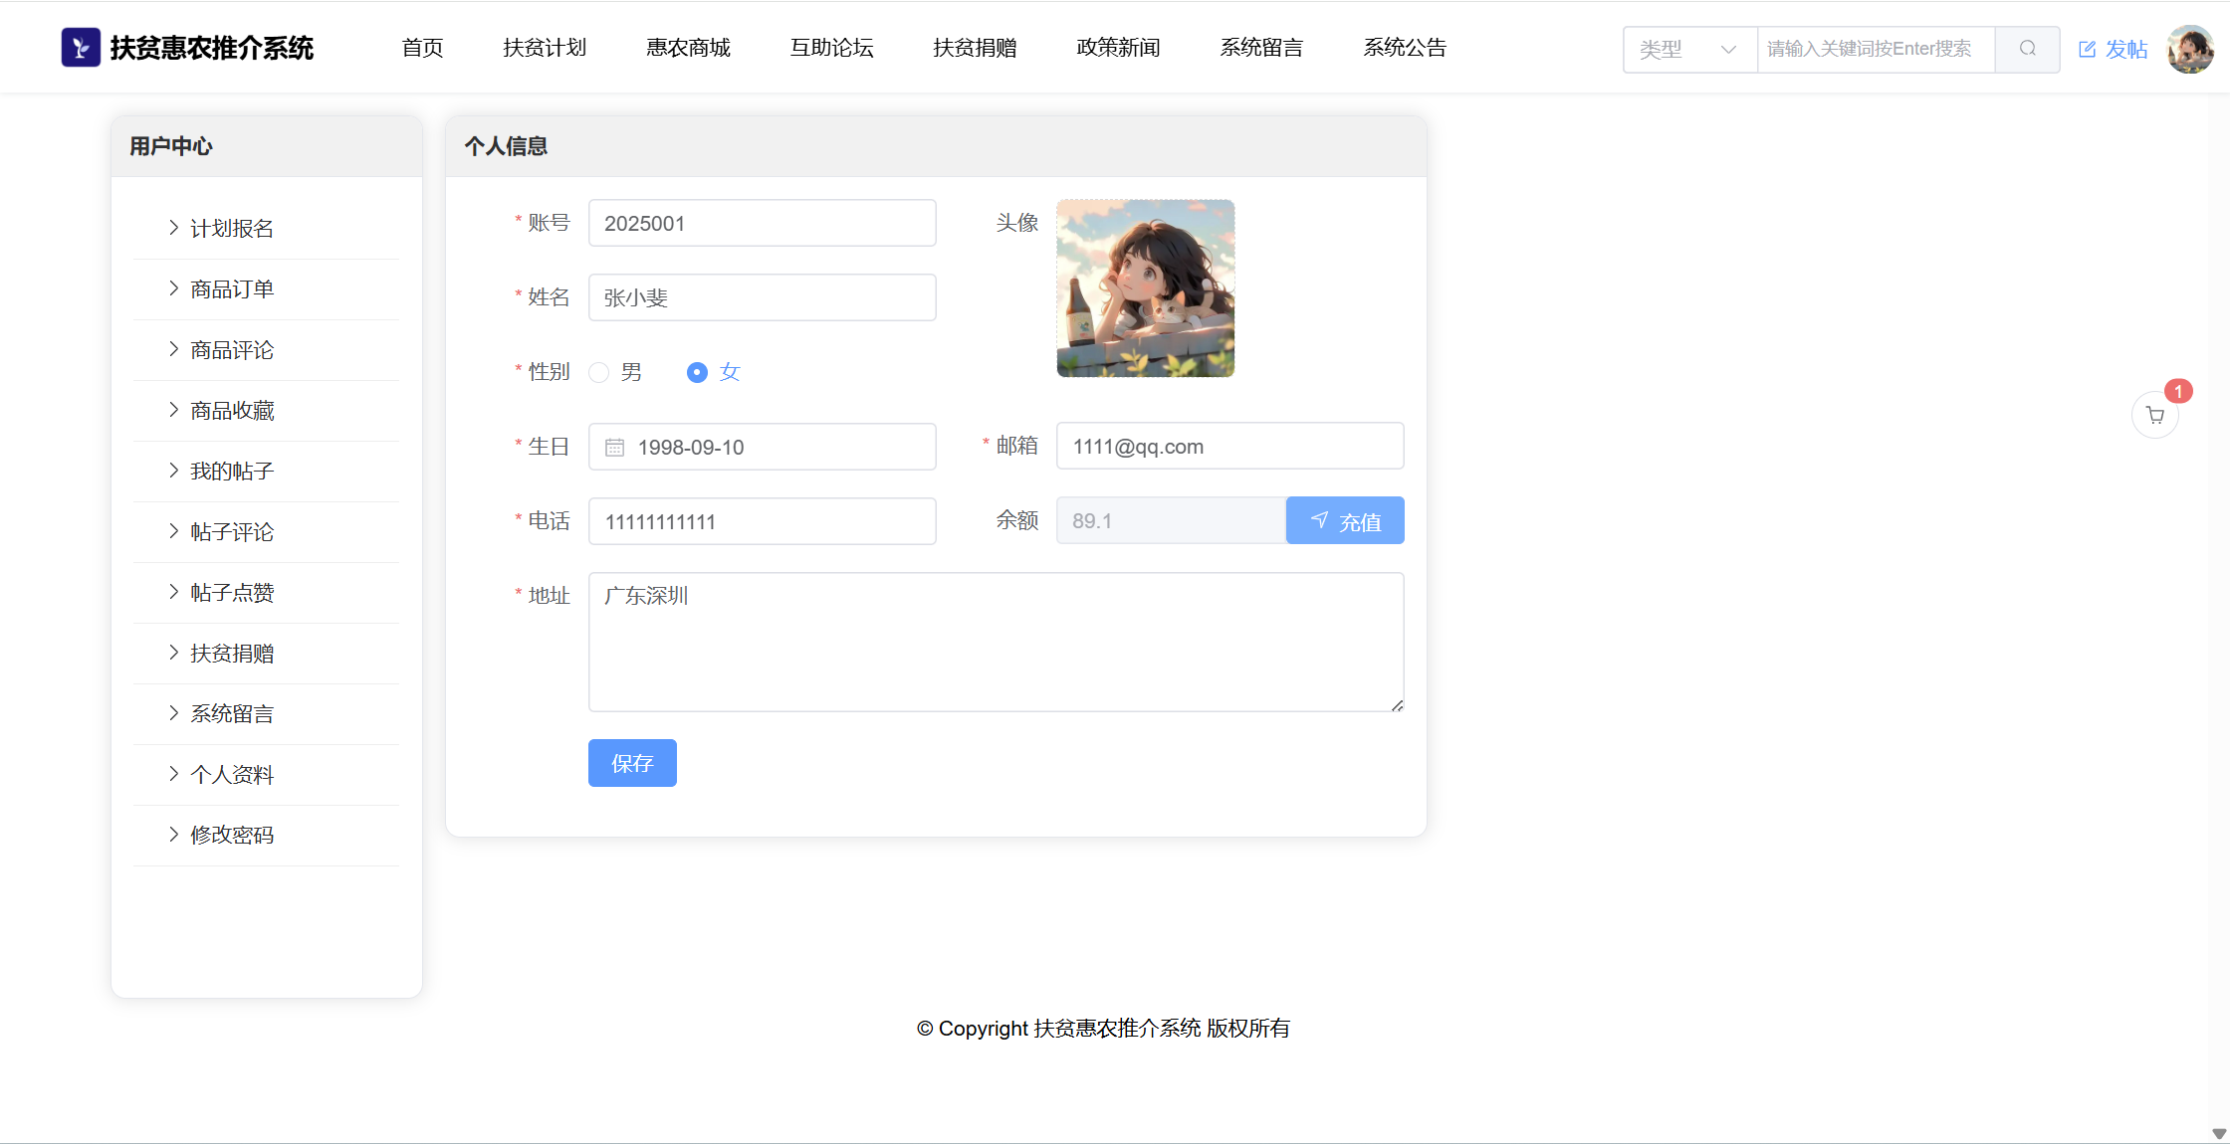Viewport: 2230px width, 1144px height.
Task: Expand the 商品订单 sidebar item
Action: (231, 289)
